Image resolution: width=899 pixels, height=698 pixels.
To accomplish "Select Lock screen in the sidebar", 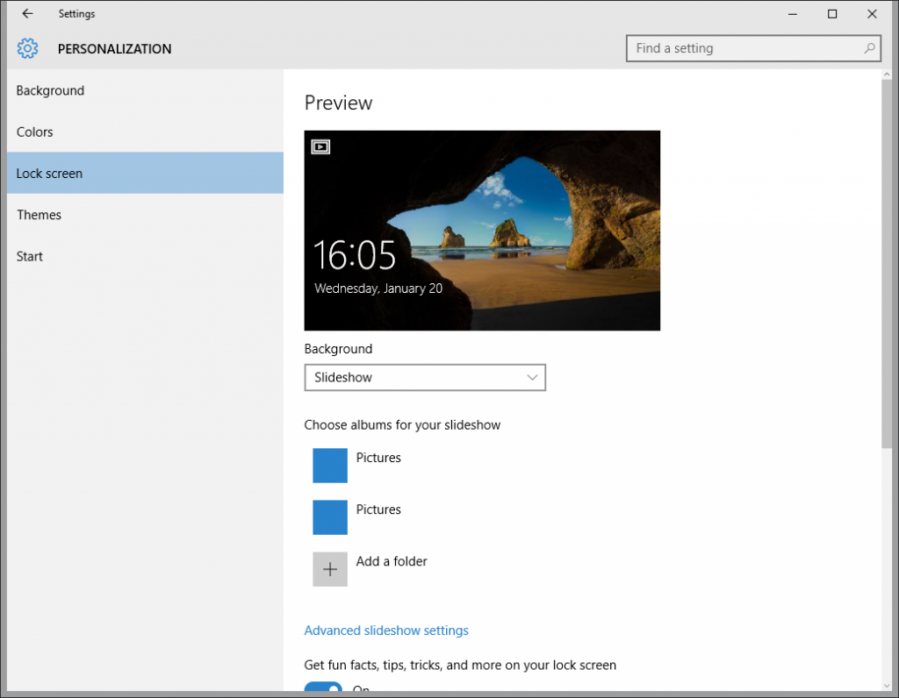I will tap(49, 174).
